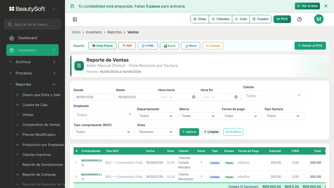Print icon under comprobante B0200000011

tap(83, 179)
